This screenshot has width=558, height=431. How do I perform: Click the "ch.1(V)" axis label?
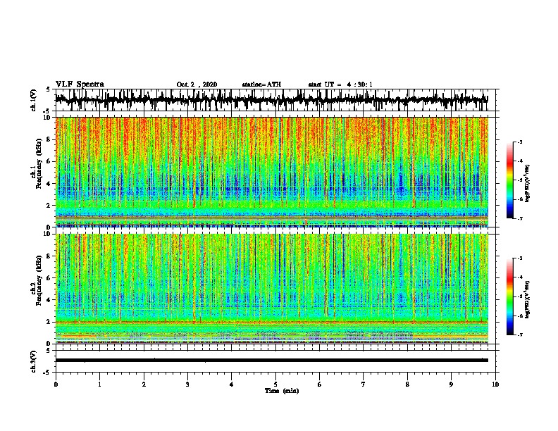(x=34, y=100)
